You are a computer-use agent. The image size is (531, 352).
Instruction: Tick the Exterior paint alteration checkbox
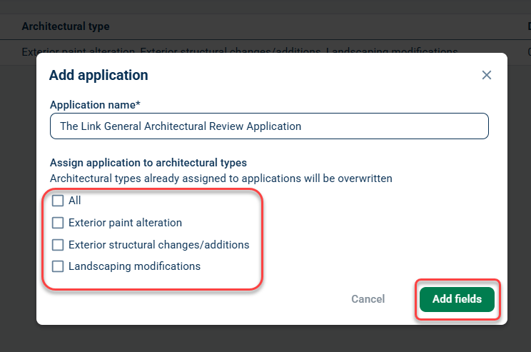(x=58, y=223)
